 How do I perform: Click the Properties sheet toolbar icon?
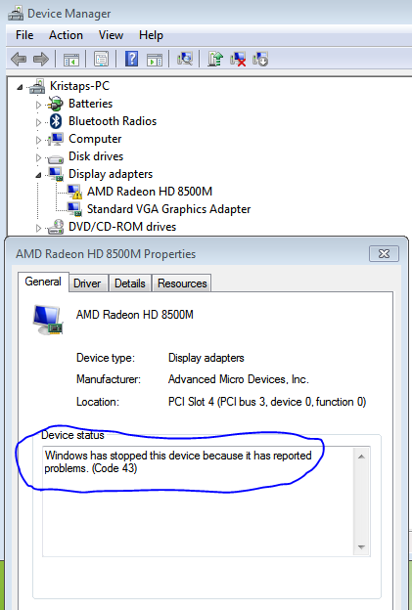click(x=101, y=59)
